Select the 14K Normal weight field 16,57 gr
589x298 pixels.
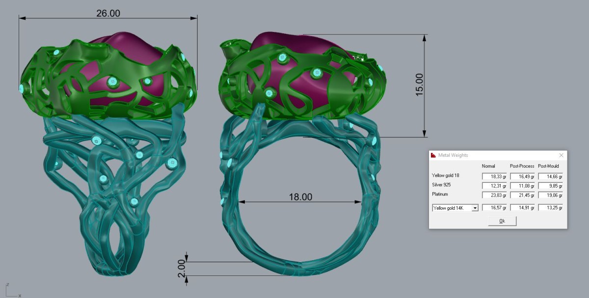coord(494,208)
